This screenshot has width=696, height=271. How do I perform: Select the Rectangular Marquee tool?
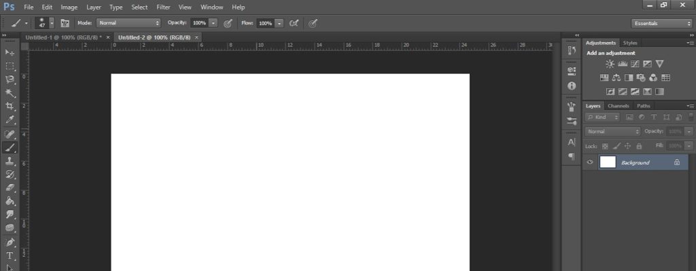click(10, 66)
